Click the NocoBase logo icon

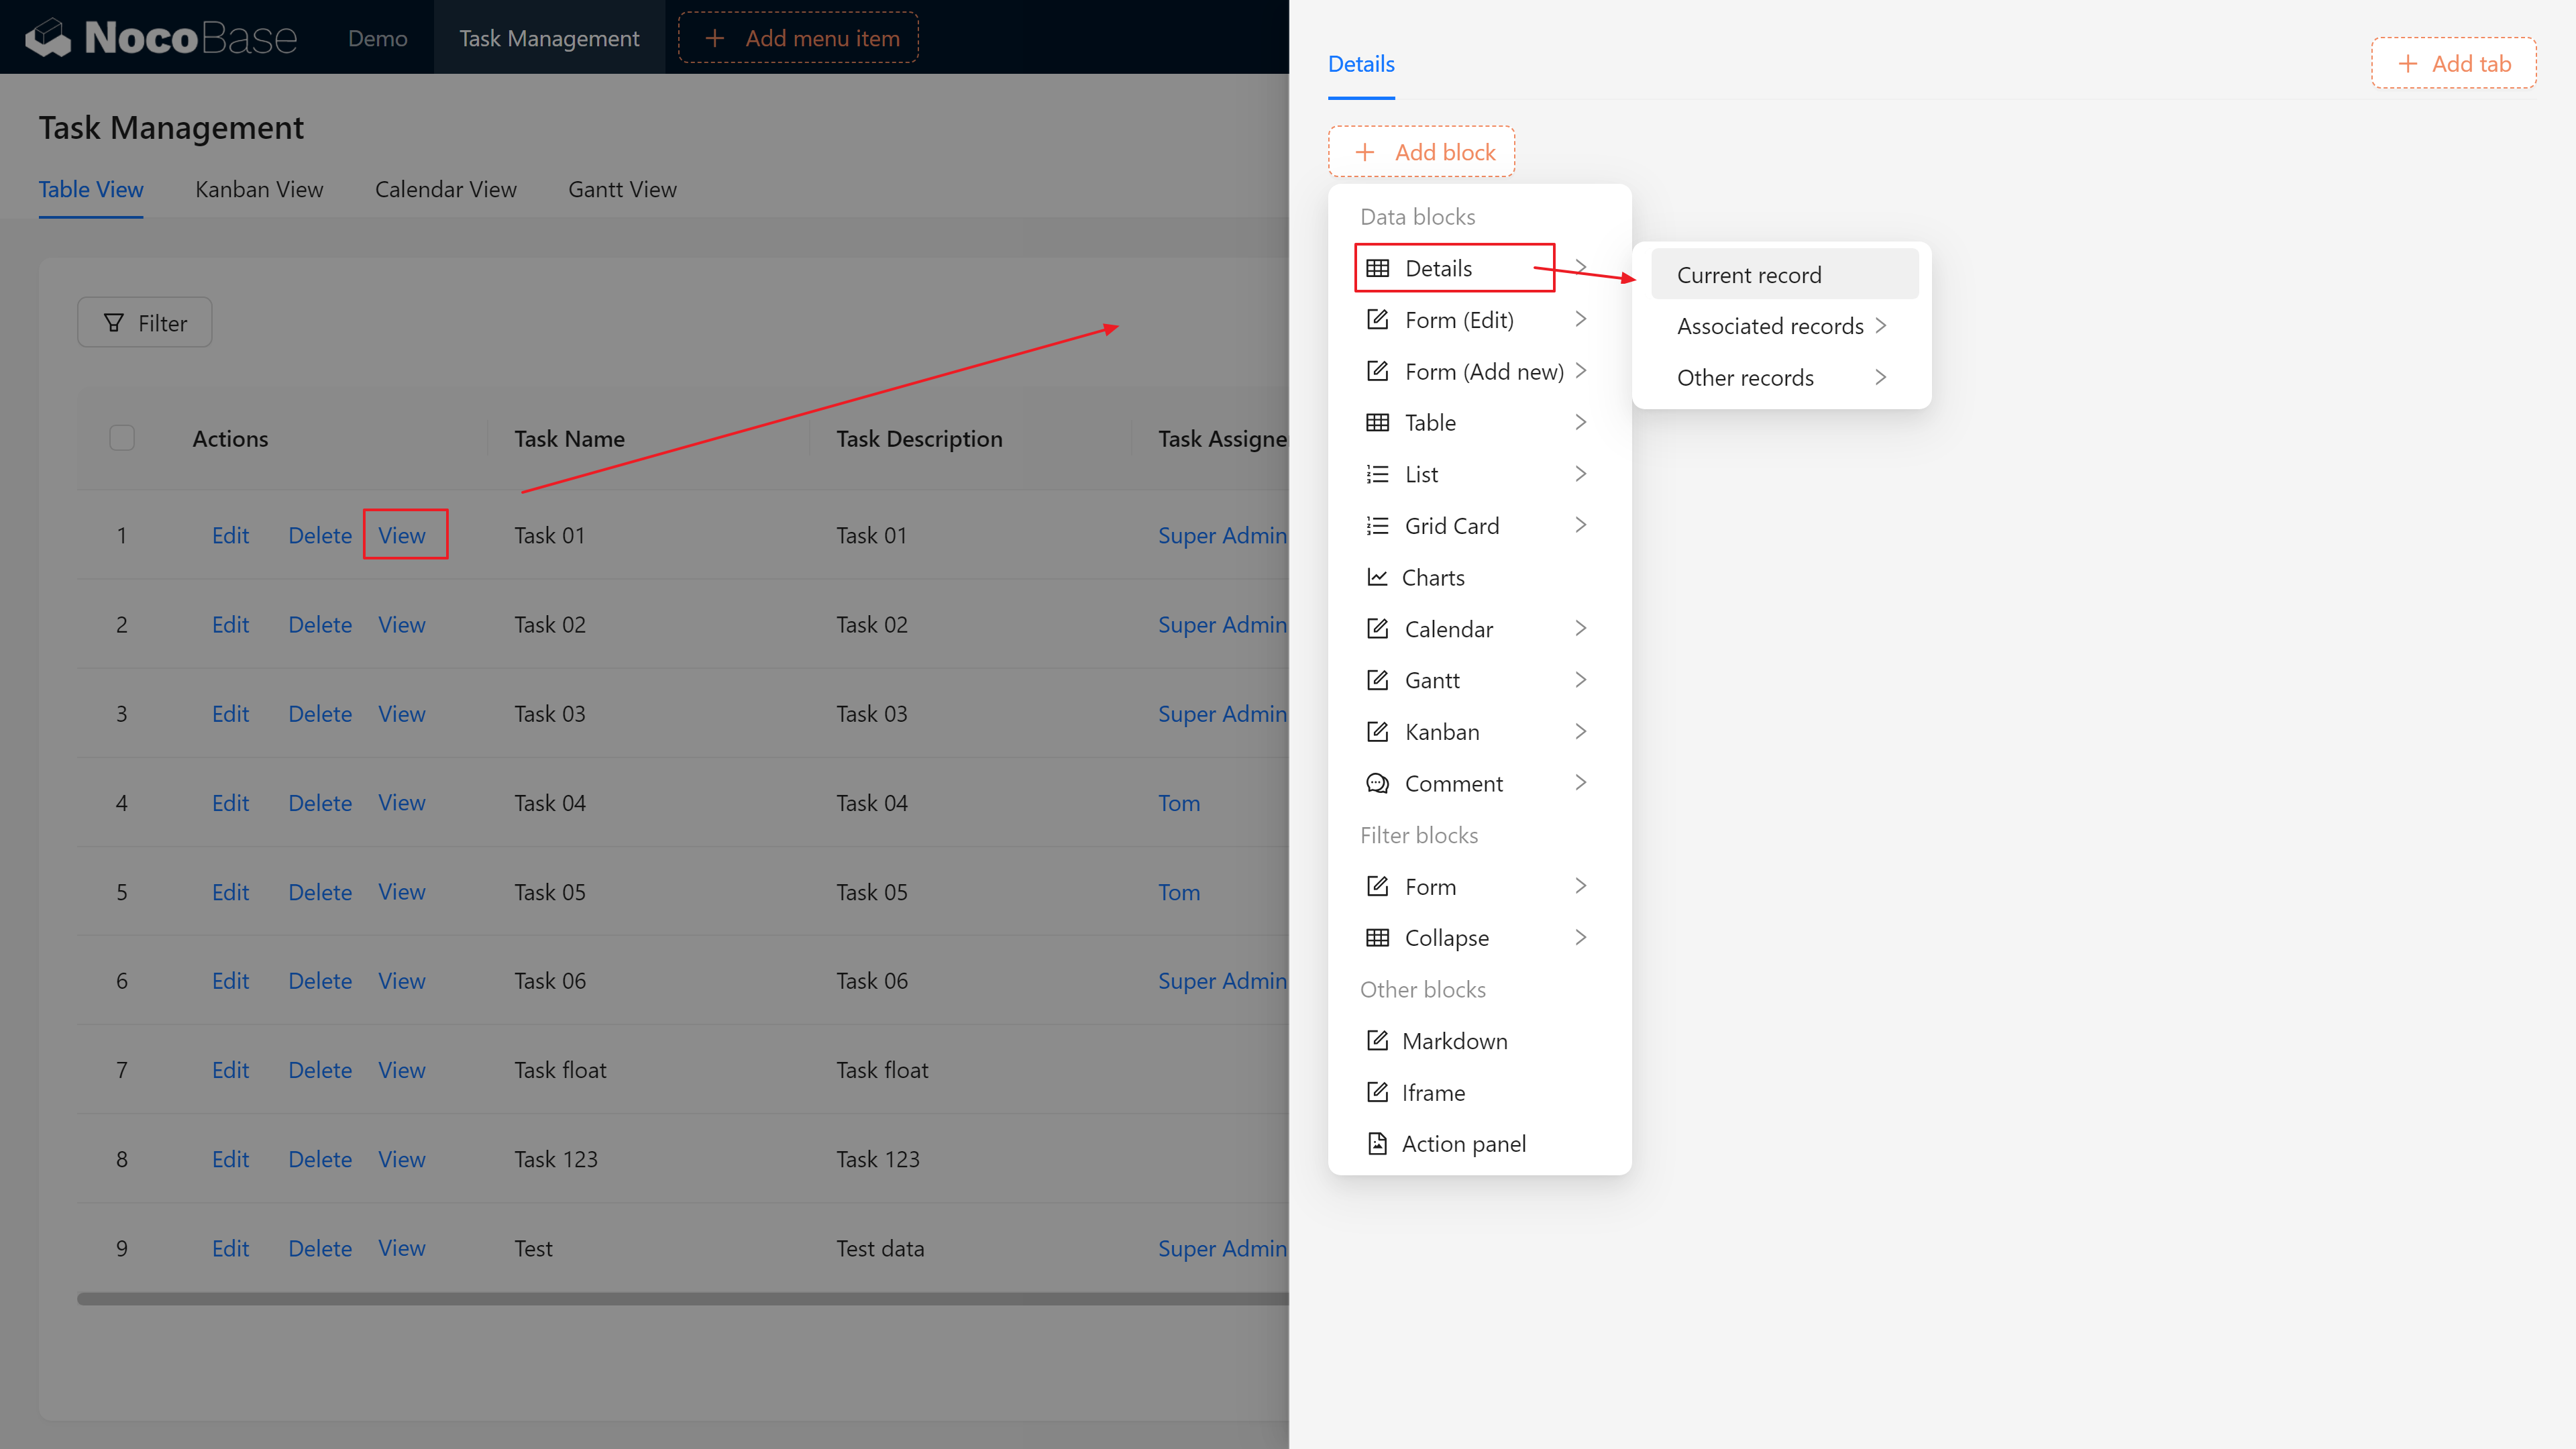click(48, 38)
